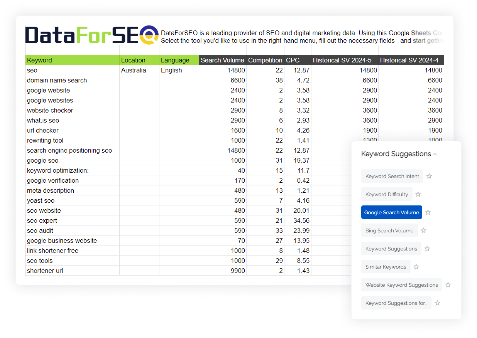Click the 'url checker' keyword cell
477x338 pixels.
[x=72, y=130]
